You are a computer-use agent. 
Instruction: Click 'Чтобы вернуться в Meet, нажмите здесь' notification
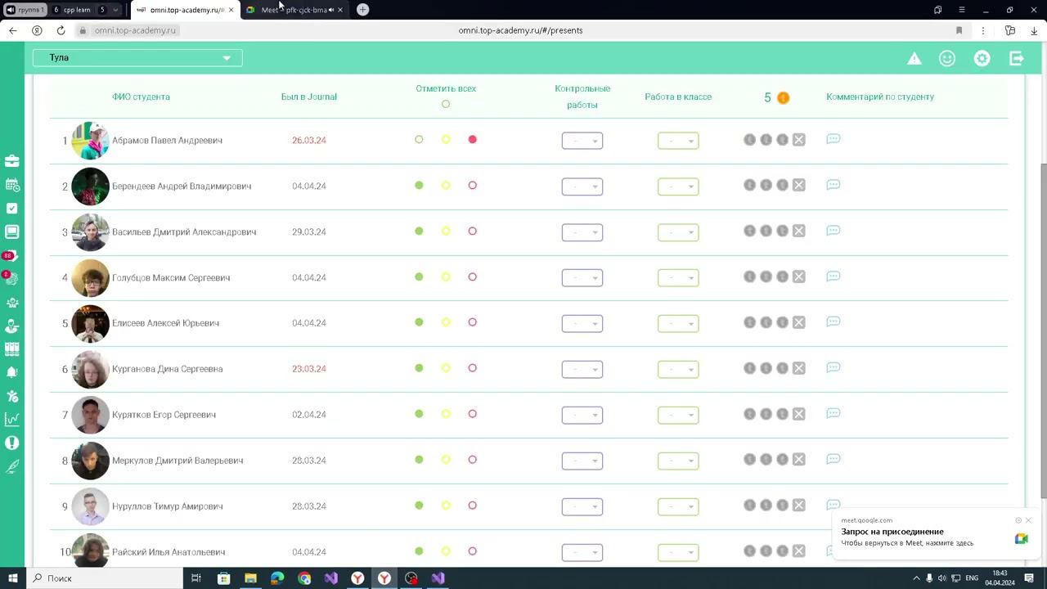[907, 543]
